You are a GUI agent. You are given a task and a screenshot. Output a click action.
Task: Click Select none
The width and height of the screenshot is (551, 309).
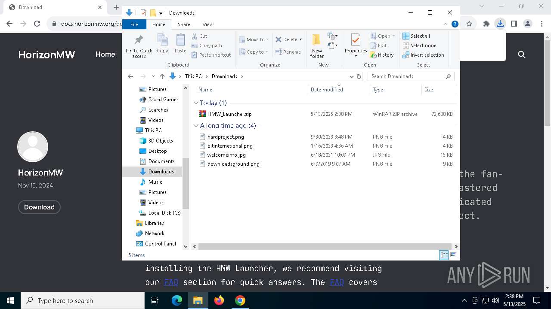click(419, 45)
